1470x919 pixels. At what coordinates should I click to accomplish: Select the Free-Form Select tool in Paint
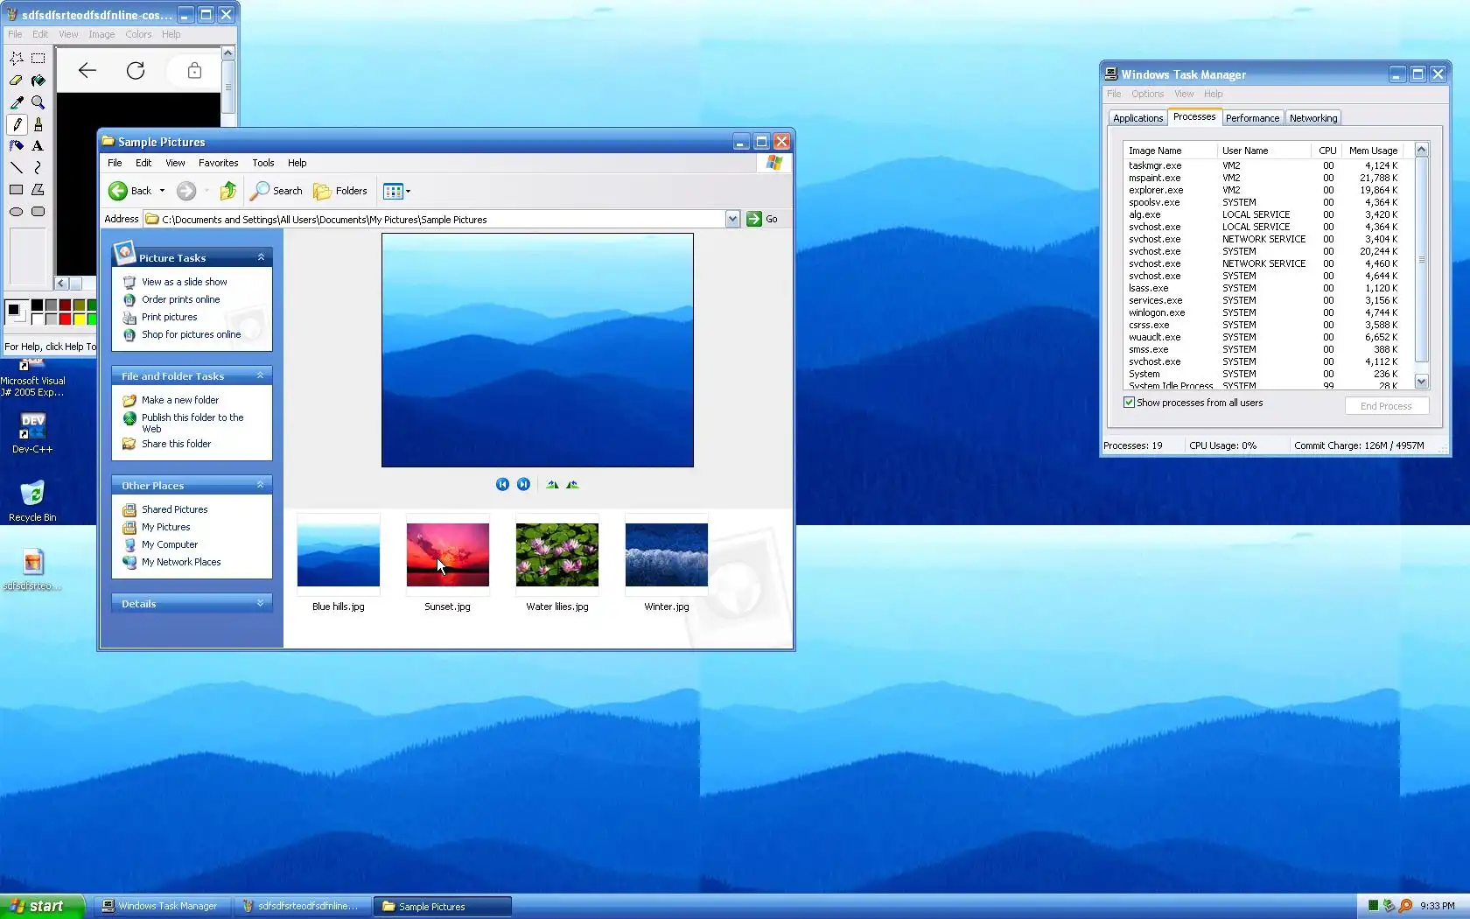(17, 59)
